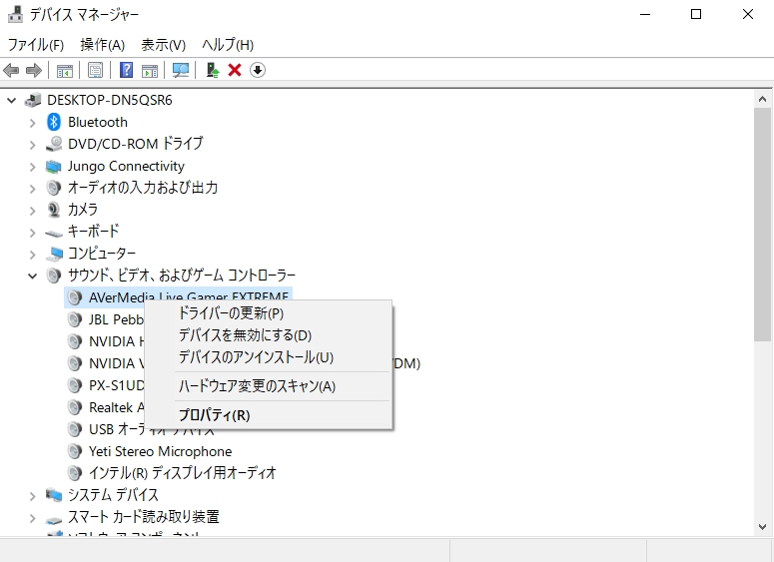774x562 pixels.
Task: Expand スマート カード読み取り装置 category
Action: (x=33, y=519)
